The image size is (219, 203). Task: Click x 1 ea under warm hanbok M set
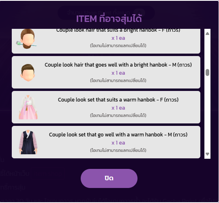[x=118, y=143]
